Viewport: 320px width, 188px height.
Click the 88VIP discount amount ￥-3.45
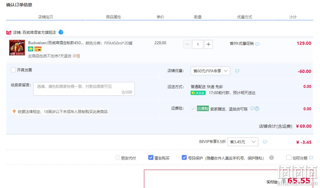pos(304,142)
